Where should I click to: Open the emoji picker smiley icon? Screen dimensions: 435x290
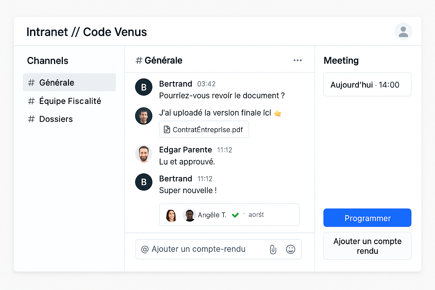pos(291,249)
